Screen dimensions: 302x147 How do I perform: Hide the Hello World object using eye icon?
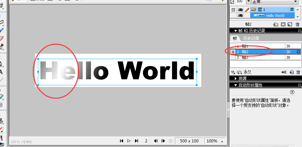pyautogui.click(x=240, y=15)
